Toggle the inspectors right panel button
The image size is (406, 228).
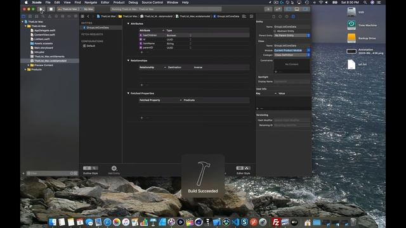click(x=306, y=9)
